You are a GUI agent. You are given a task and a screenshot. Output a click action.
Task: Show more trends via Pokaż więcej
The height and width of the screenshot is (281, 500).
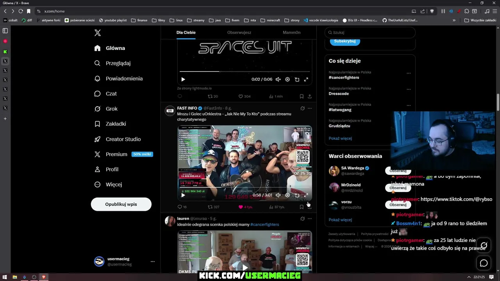click(x=340, y=138)
